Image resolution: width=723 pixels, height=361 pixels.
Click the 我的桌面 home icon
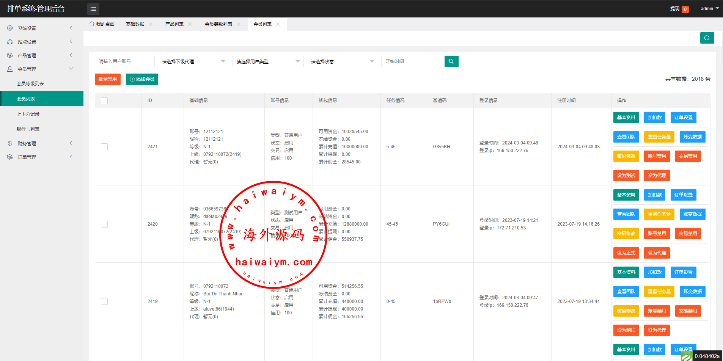(x=92, y=24)
